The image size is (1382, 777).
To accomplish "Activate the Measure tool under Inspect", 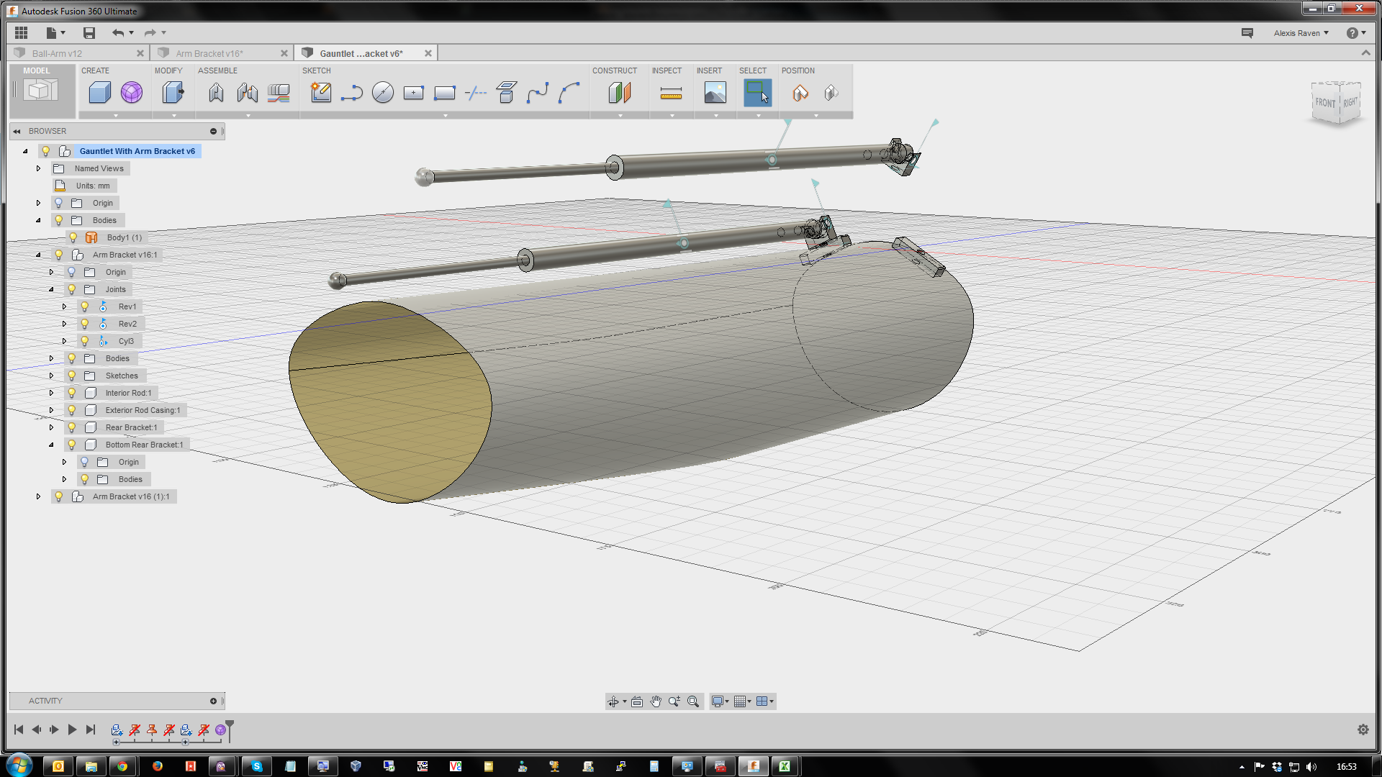I will click(x=670, y=92).
